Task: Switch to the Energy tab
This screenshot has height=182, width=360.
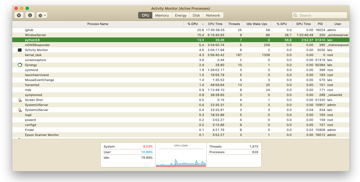Action: coord(181,16)
